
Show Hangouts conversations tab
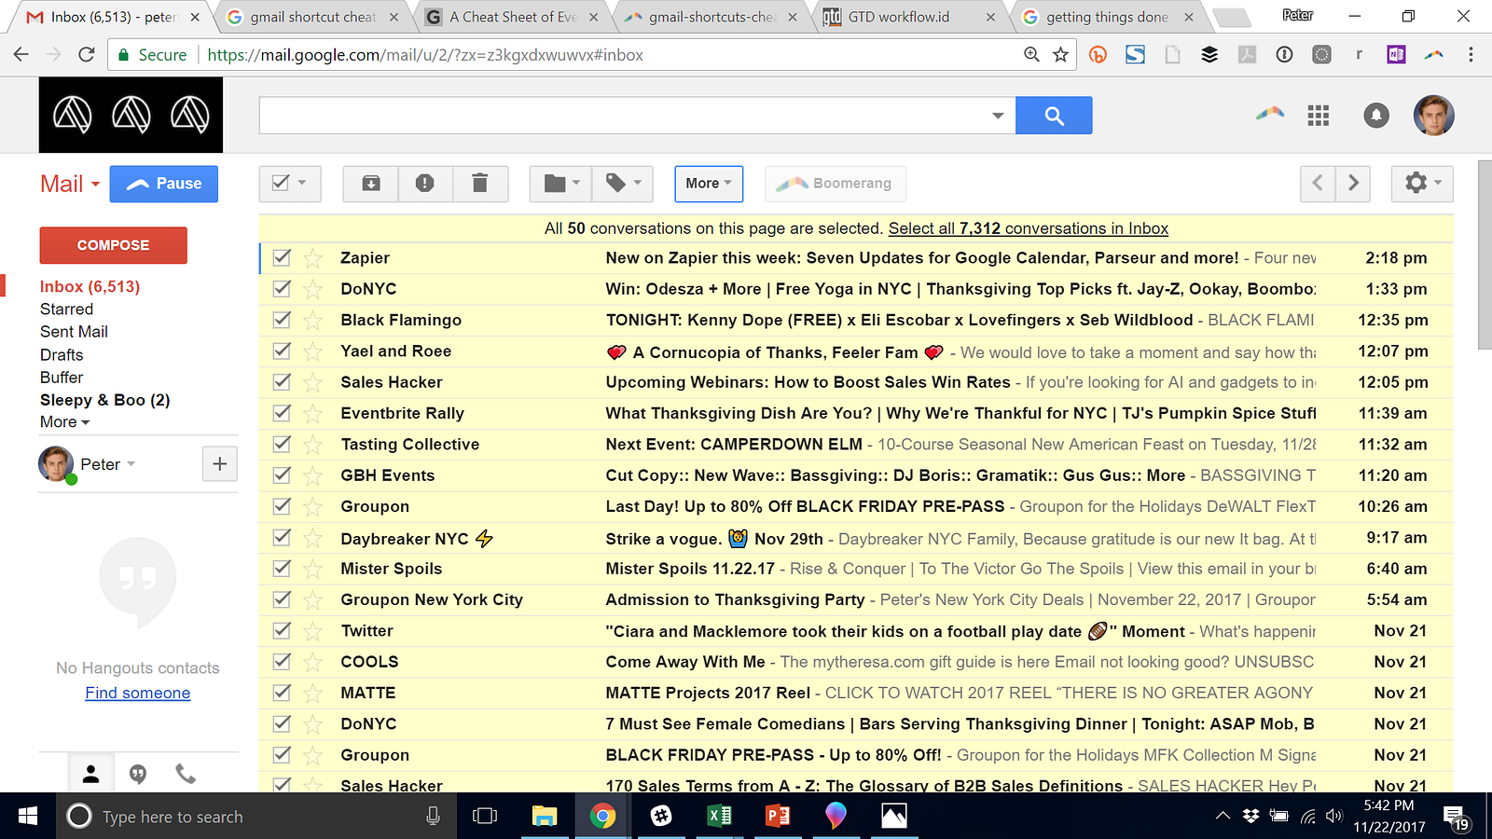138,774
